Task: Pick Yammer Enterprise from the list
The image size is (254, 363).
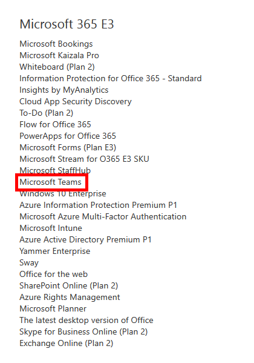Action: pos(55,251)
